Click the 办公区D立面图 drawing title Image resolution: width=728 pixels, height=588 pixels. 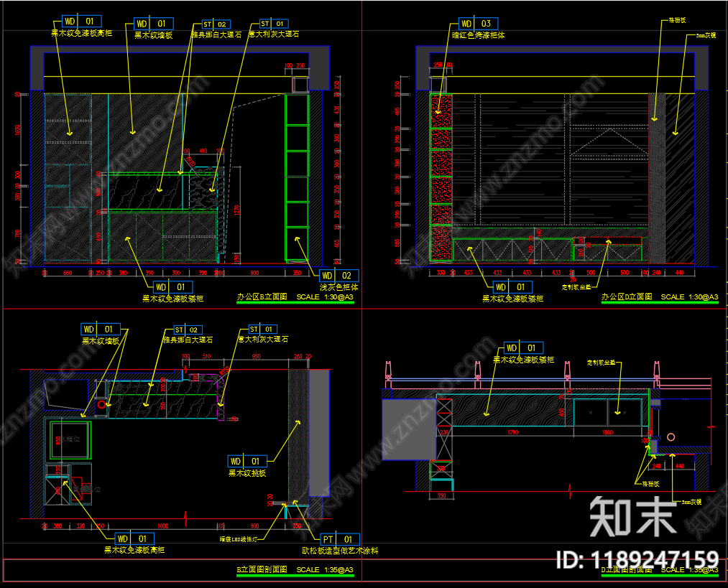627,297
